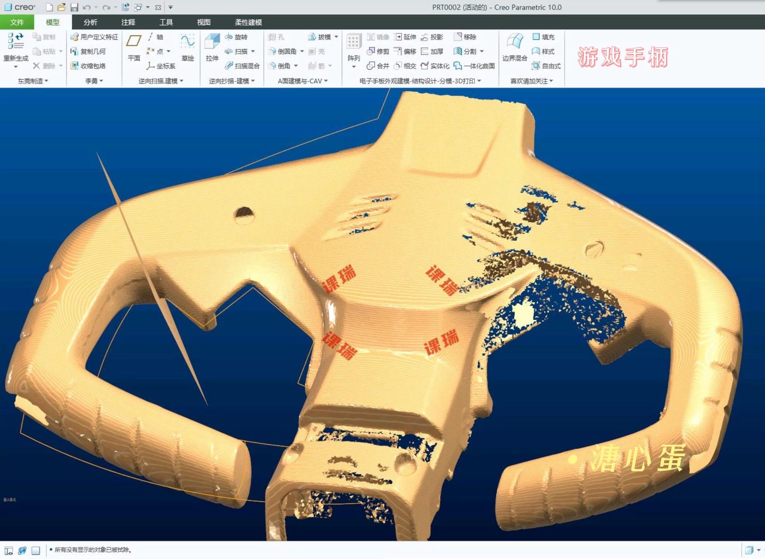The image size is (765, 559).
Task: Toggle the embedded browser icon in status bar
Action: point(22,550)
